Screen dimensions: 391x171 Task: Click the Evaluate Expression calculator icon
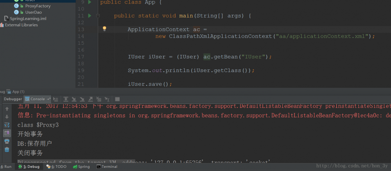(x=117, y=99)
